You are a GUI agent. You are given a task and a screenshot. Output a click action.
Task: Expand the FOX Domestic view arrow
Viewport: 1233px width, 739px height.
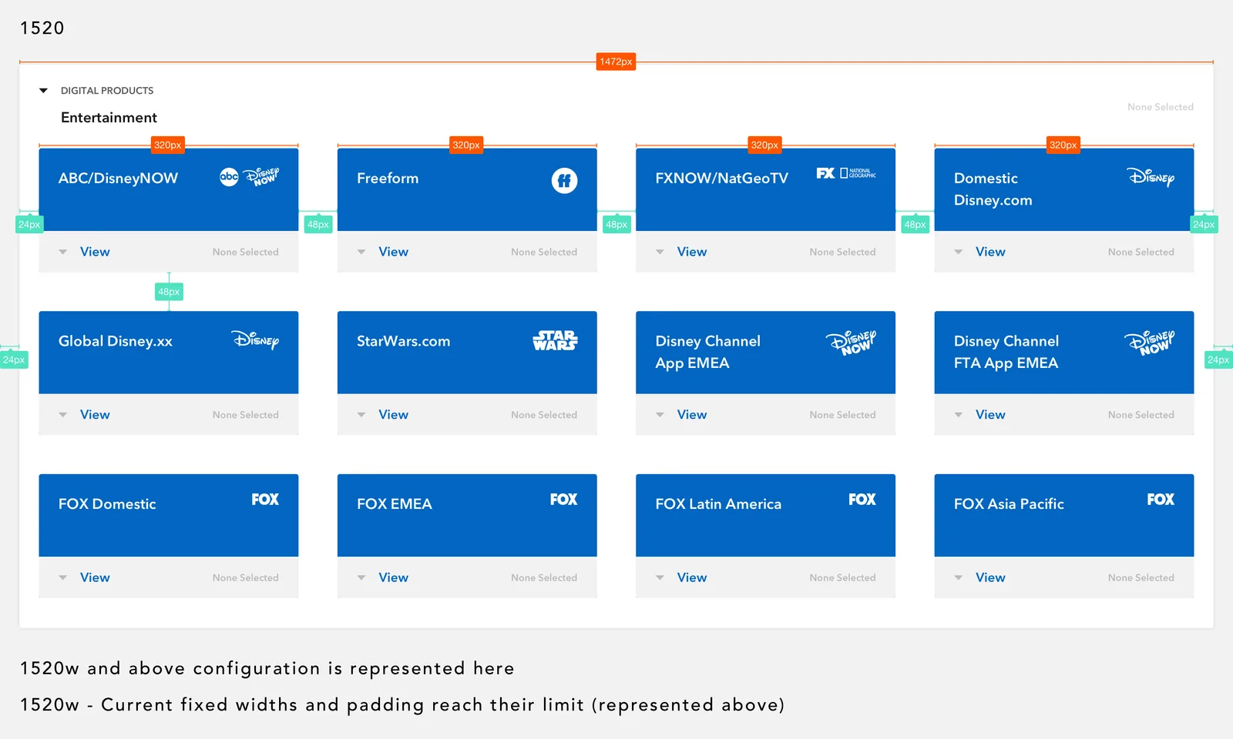63,577
